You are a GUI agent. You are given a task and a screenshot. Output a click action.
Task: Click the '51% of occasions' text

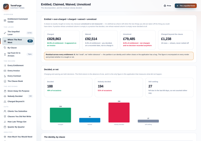pyautogui.click(x=105, y=91)
